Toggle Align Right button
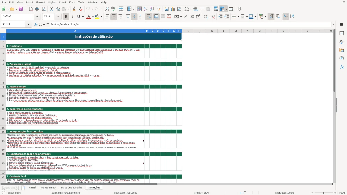Viewport: 347px width, 195px height. [x=120, y=17]
